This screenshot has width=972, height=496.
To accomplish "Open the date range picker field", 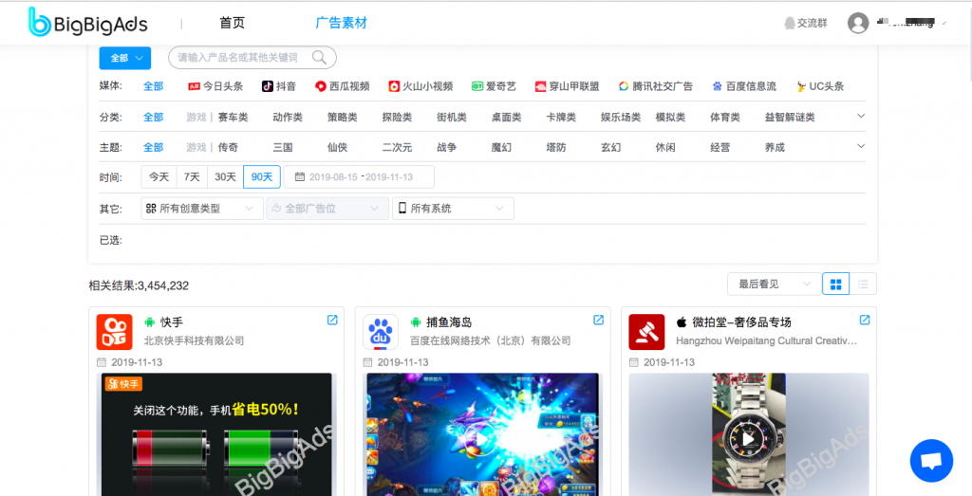I will [x=359, y=177].
